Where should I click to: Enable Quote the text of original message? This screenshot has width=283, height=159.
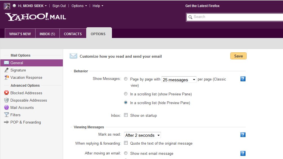pyautogui.click(x=126, y=143)
